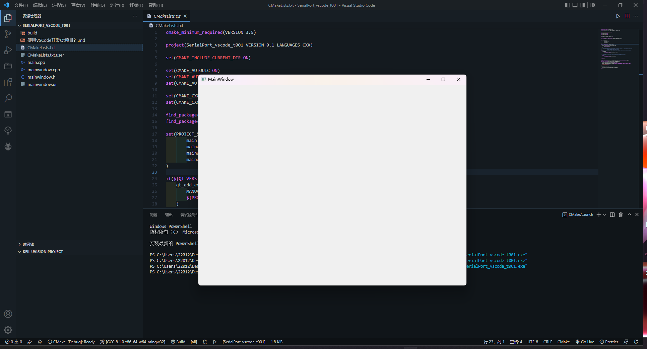Select CMake: [Debug]: Ready build variant
This screenshot has height=349, width=647.
(71, 342)
